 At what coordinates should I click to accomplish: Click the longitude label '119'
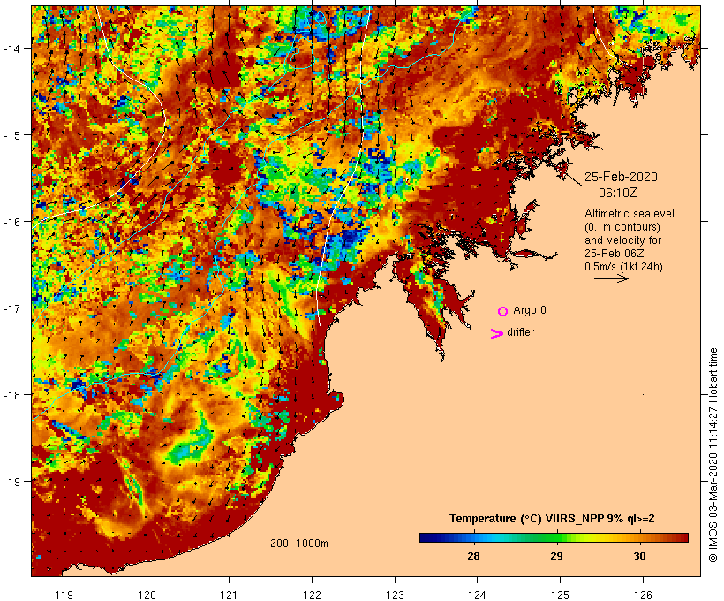click(64, 595)
